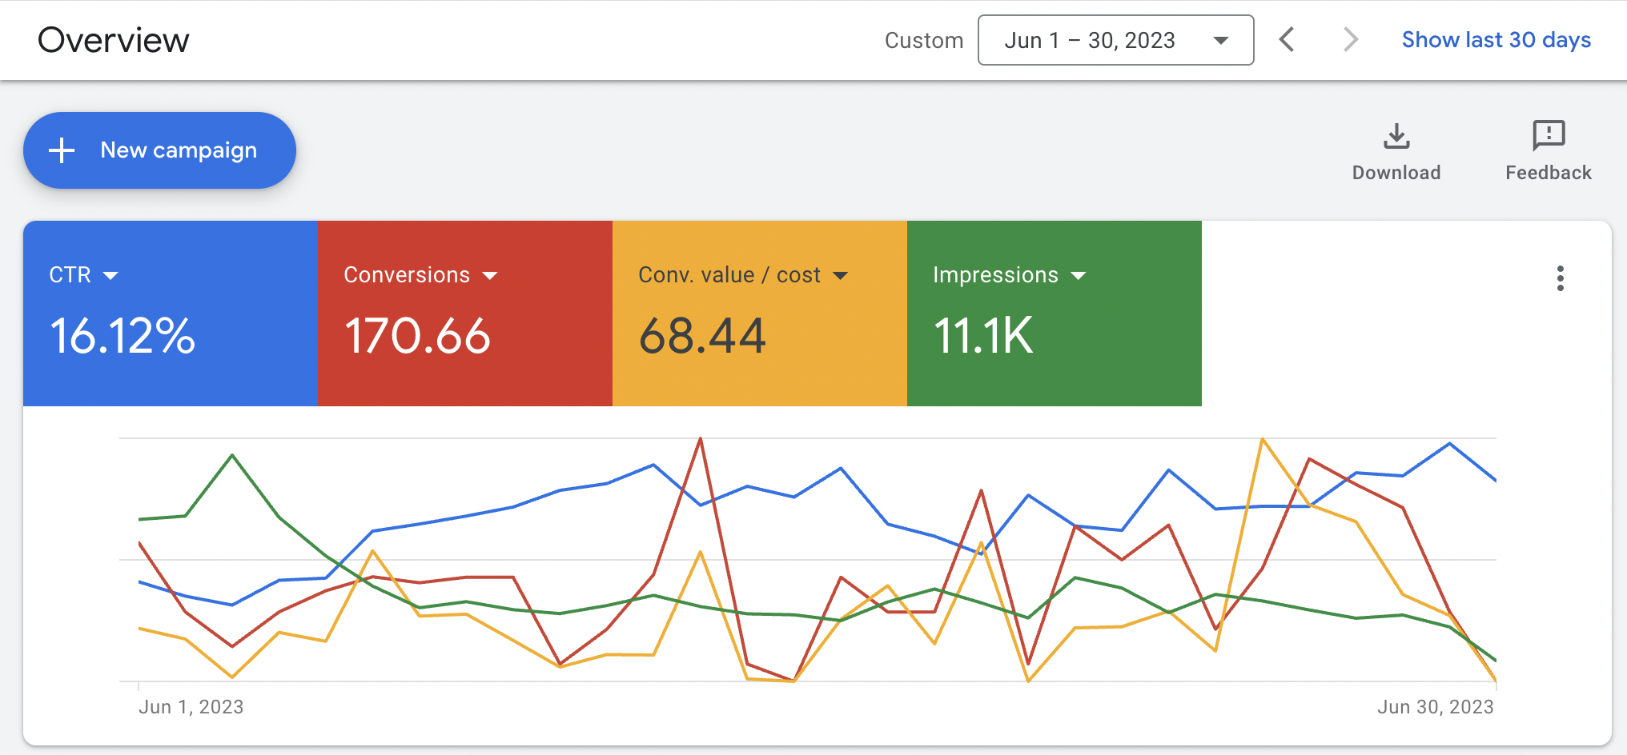Screen dimensions: 1627x755
Task: Toggle the Conversions series via its red card
Action: coord(464,336)
